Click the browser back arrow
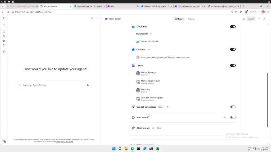 point(3,12)
